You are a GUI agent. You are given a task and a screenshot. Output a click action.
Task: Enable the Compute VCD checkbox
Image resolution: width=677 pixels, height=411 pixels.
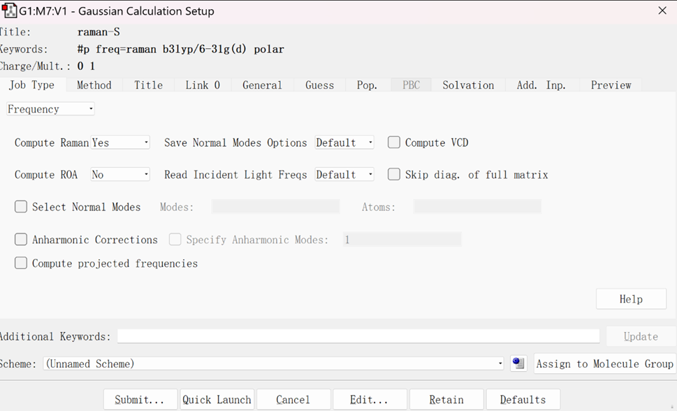coord(394,143)
